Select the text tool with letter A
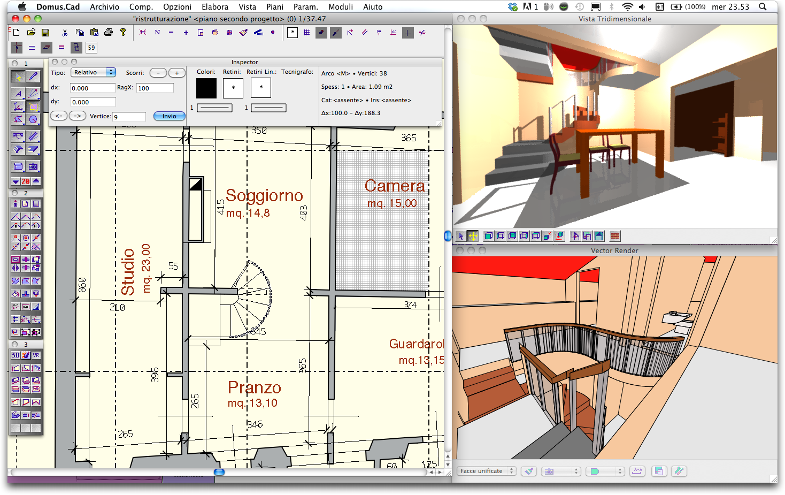The image size is (785, 495). tap(18, 94)
